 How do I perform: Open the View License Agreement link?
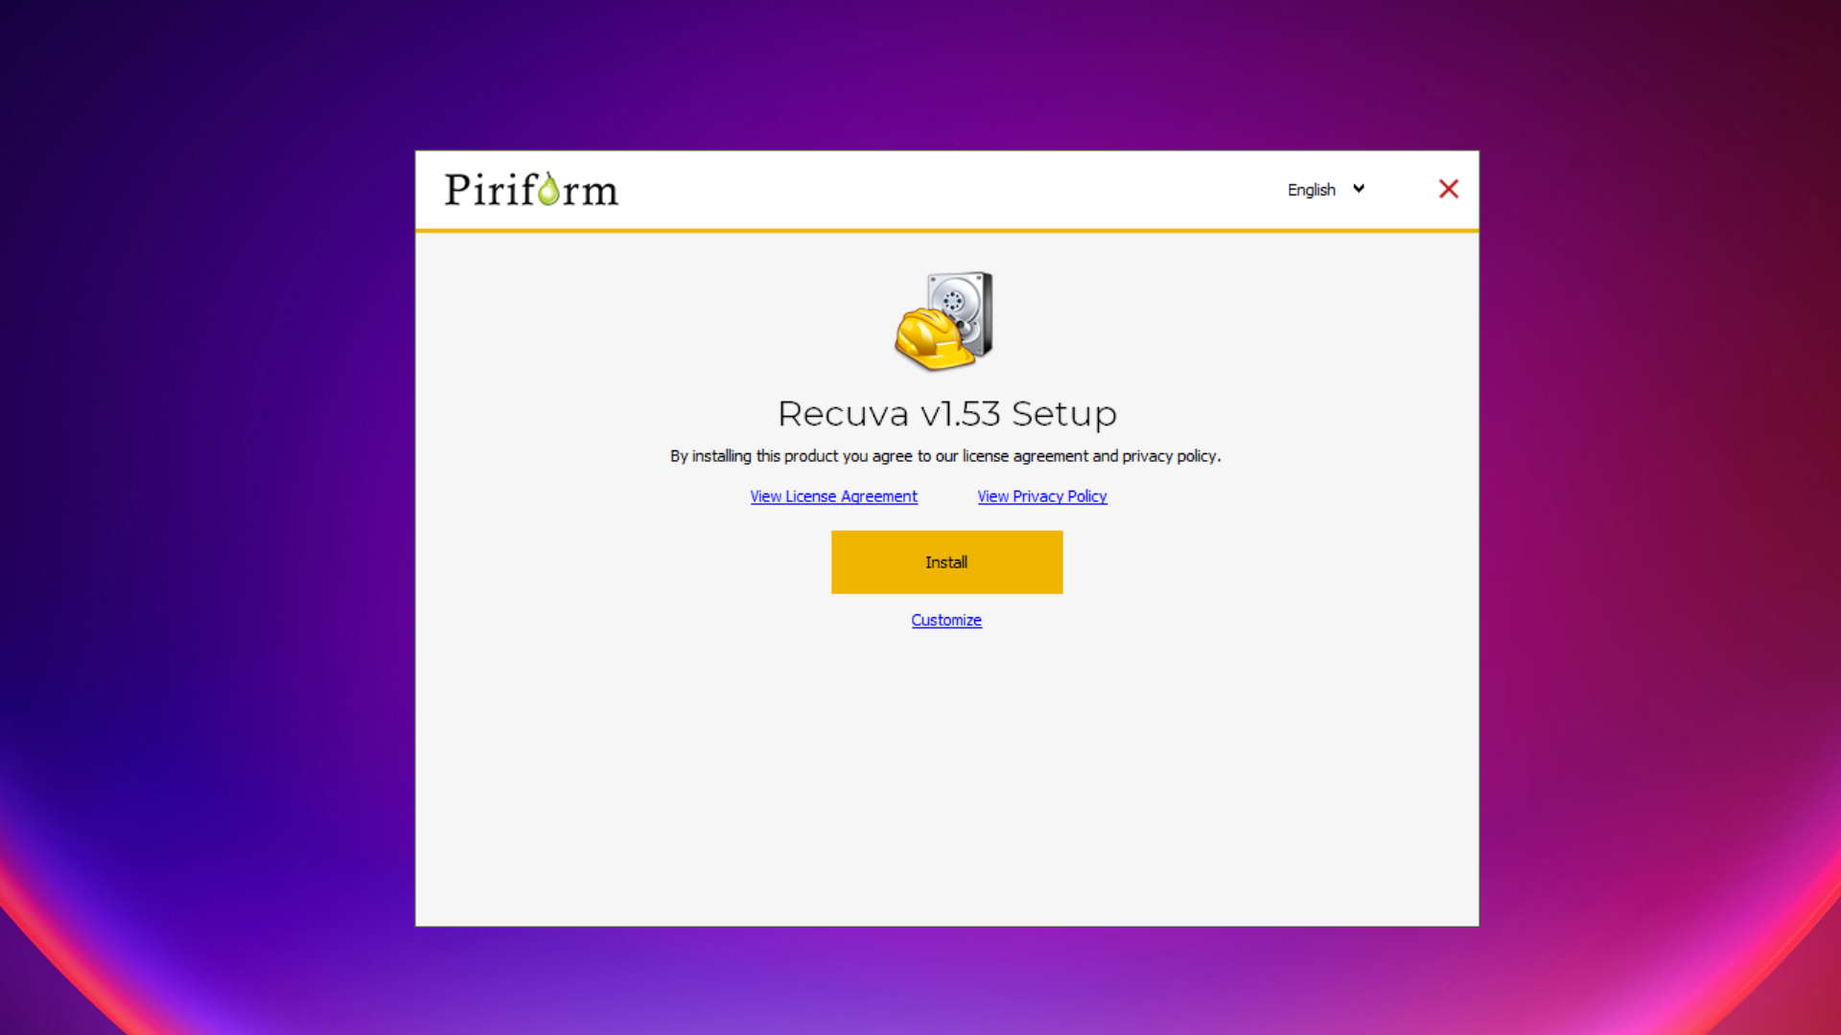coord(833,496)
